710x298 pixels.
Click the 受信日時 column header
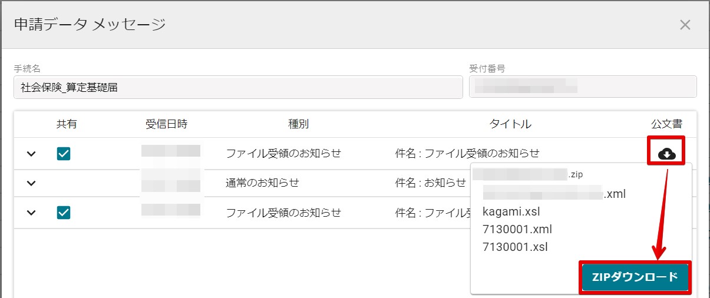click(x=166, y=124)
